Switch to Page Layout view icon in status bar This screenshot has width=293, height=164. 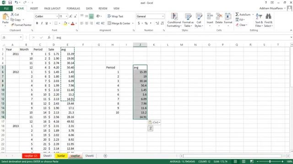244,161
